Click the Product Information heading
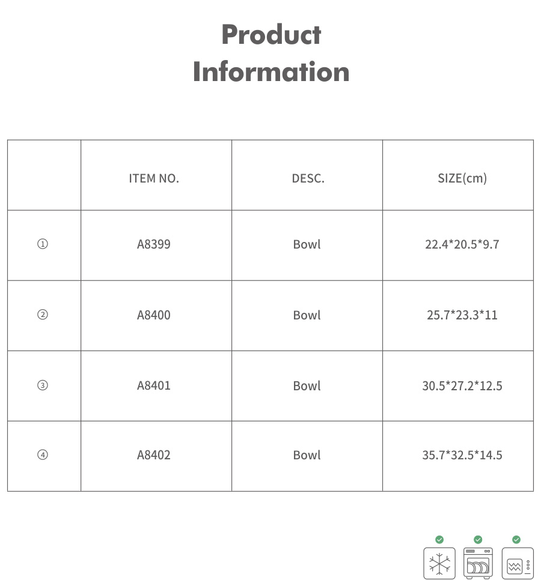This screenshot has width=541, height=580. 271,53
